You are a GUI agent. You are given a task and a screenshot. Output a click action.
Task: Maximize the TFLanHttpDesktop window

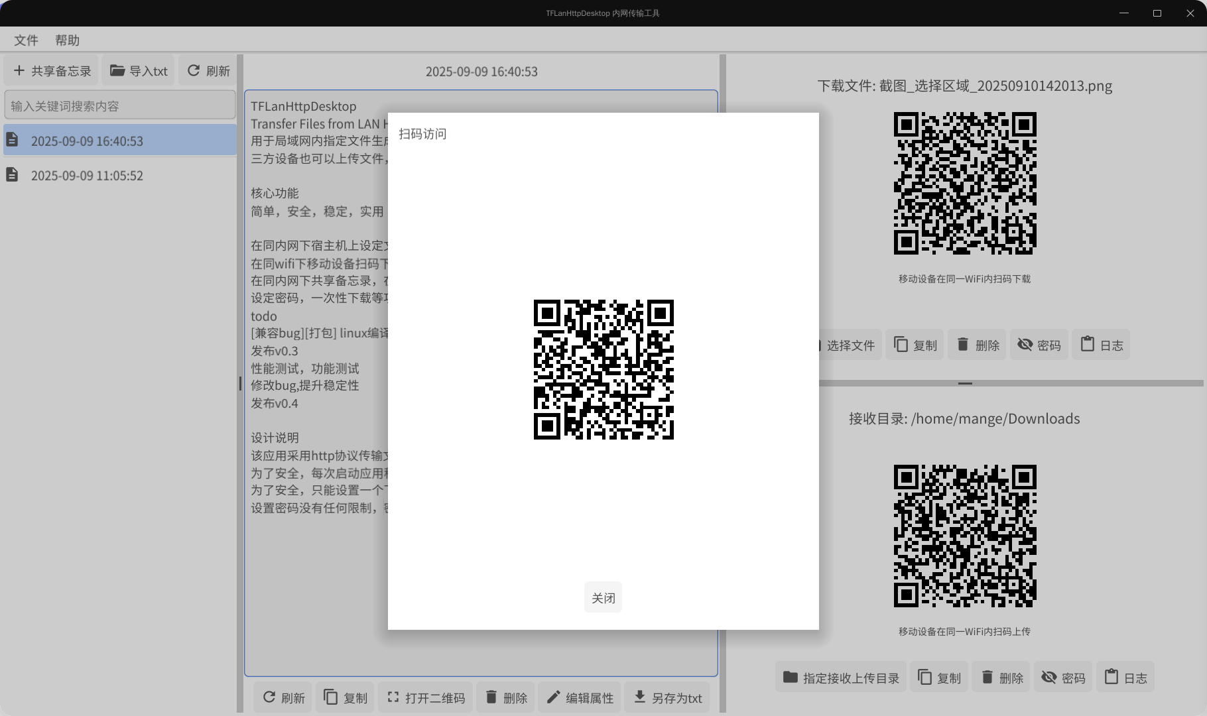point(1157,13)
